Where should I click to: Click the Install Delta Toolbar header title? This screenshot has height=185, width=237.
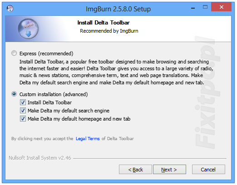click(104, 23)
